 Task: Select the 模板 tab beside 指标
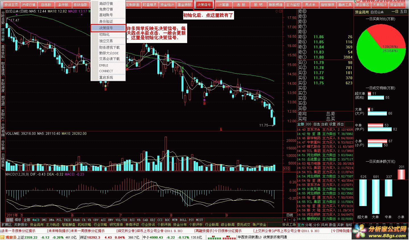[18, 220]
